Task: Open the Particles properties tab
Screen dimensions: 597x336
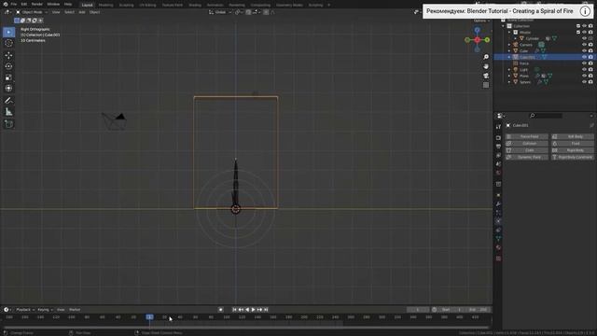Action: click(x=498, y=213)
